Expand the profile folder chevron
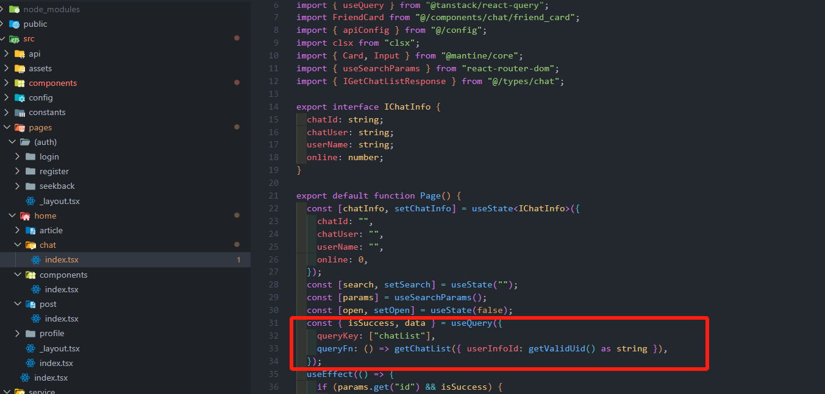 pyautogui.click(x=18, y=334)
